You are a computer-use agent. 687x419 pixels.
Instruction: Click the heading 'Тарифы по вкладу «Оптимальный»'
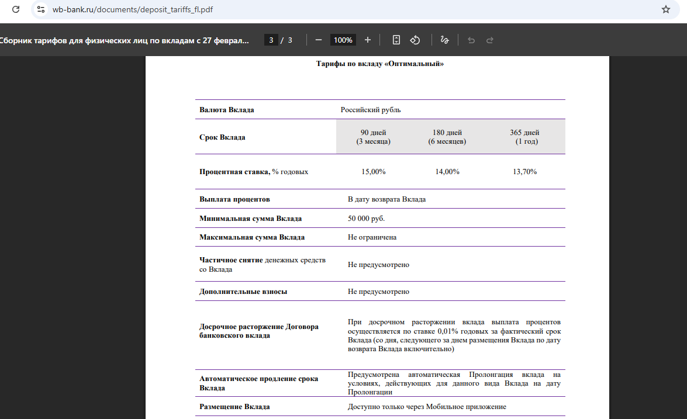coord(379,64)
